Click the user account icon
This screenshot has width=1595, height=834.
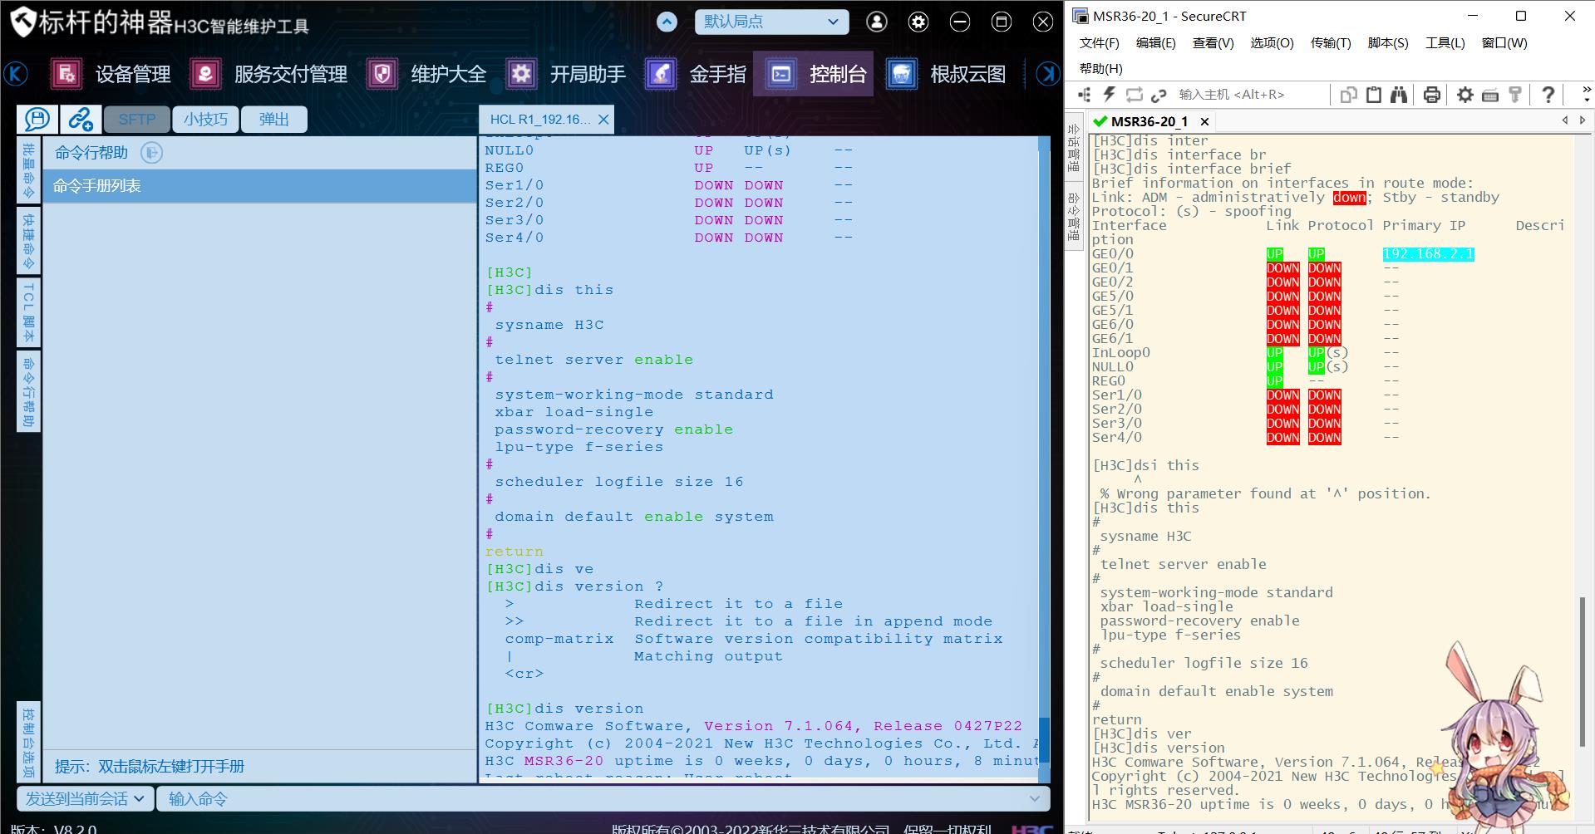876,22
